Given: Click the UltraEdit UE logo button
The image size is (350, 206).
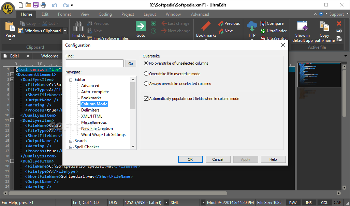Looking at the screenshot, I should [8, 9].
